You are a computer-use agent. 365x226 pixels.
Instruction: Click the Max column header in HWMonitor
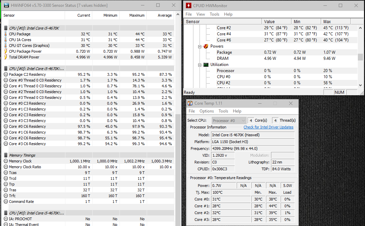coord(336,22)
